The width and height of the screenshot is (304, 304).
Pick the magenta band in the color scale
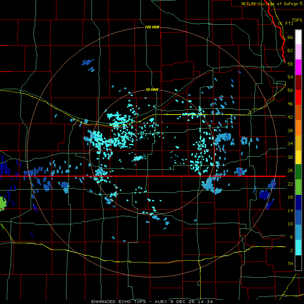tap(298, 67)
